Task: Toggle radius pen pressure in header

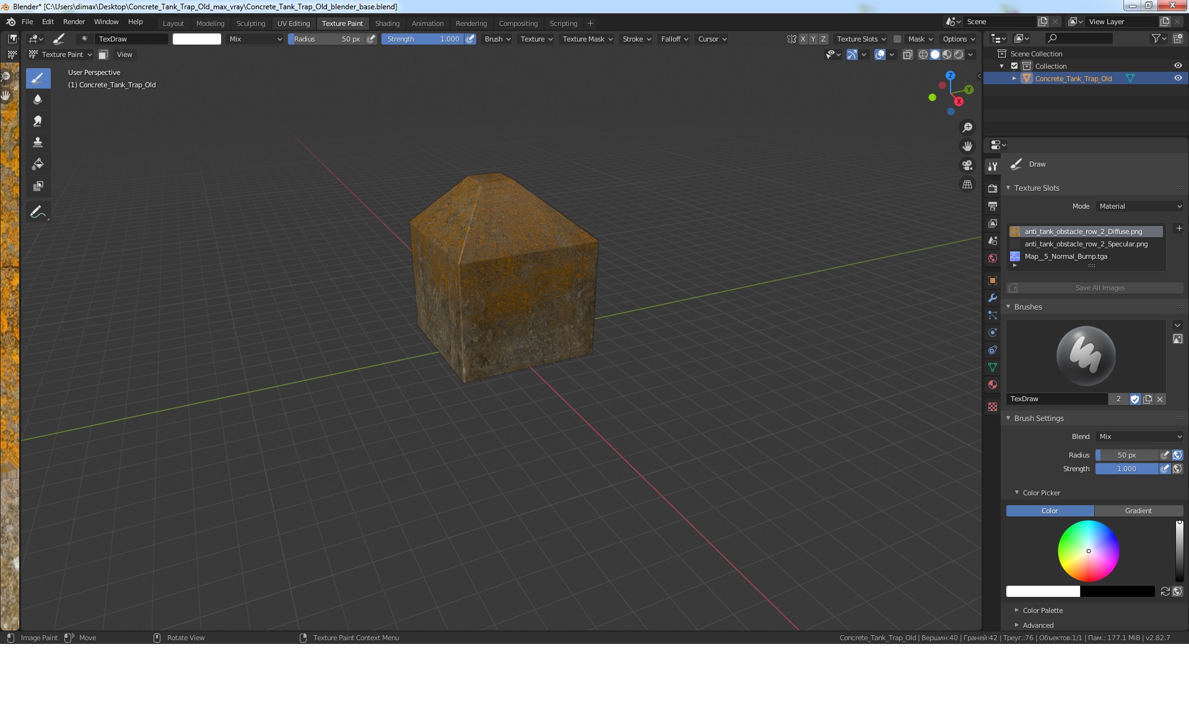Action: [371, 39]
